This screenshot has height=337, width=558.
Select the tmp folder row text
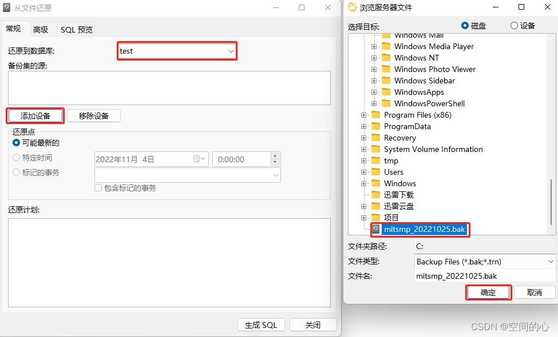391,161
